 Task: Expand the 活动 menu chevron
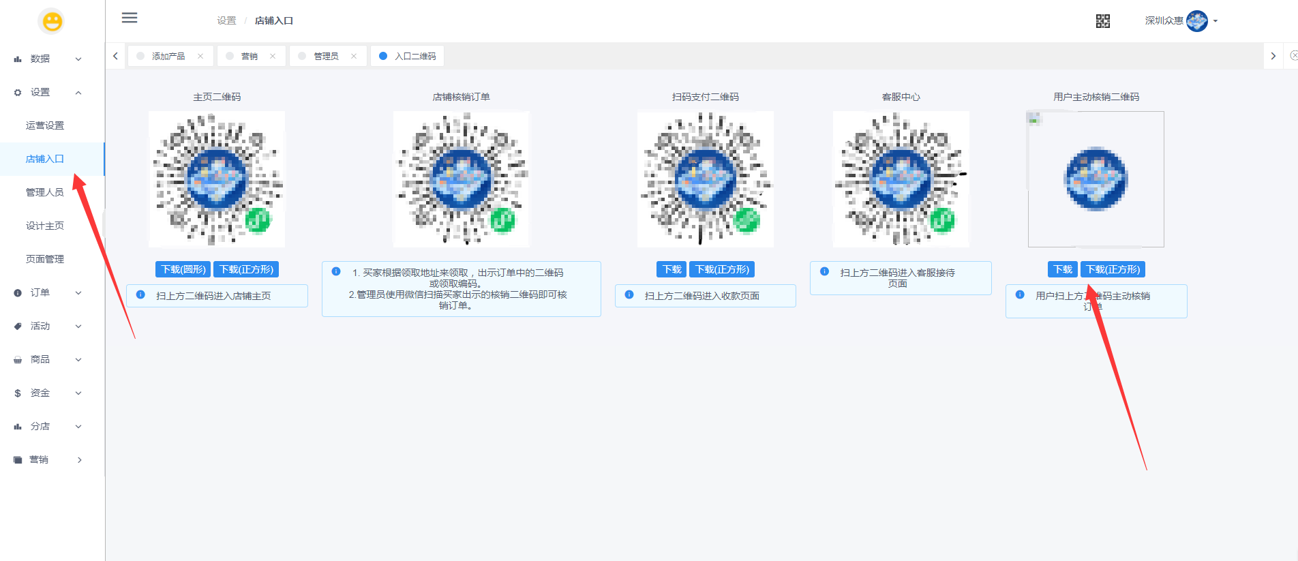(x=78, y=327)
